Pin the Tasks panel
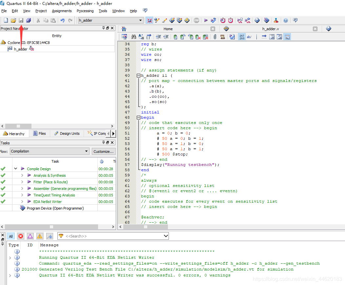The height and width of the screenshot is (285, 345). (x=103, y=142)
